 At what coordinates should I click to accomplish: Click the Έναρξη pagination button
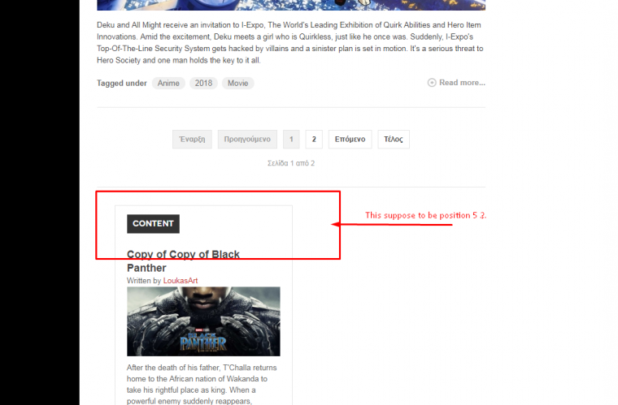coord(192,140)
